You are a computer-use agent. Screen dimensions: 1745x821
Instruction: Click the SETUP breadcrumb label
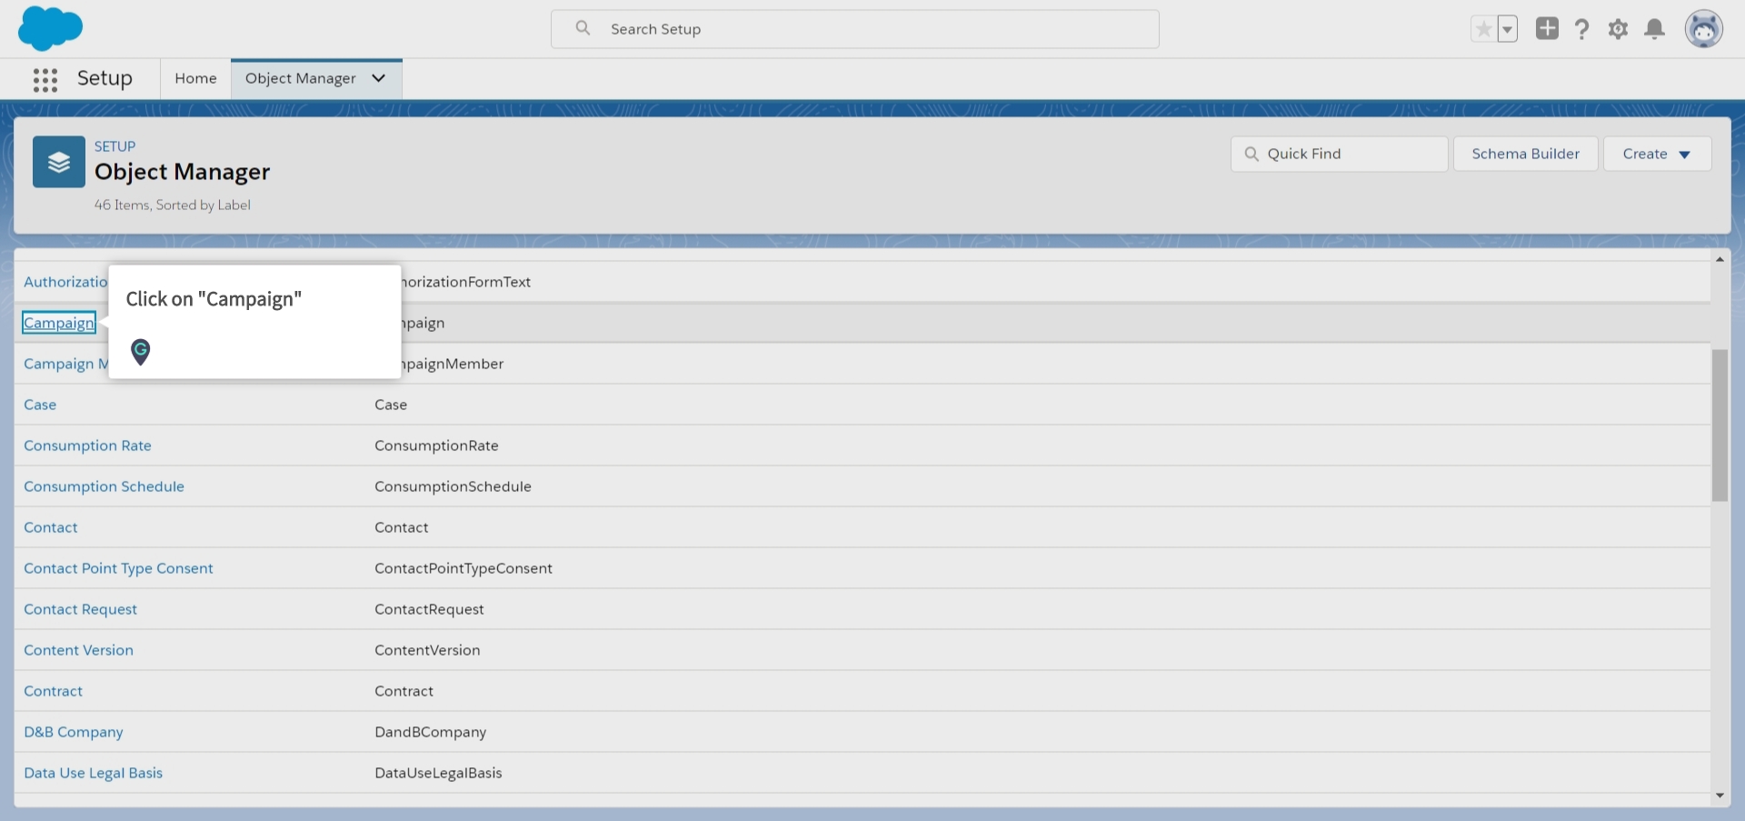click(115, 146)
